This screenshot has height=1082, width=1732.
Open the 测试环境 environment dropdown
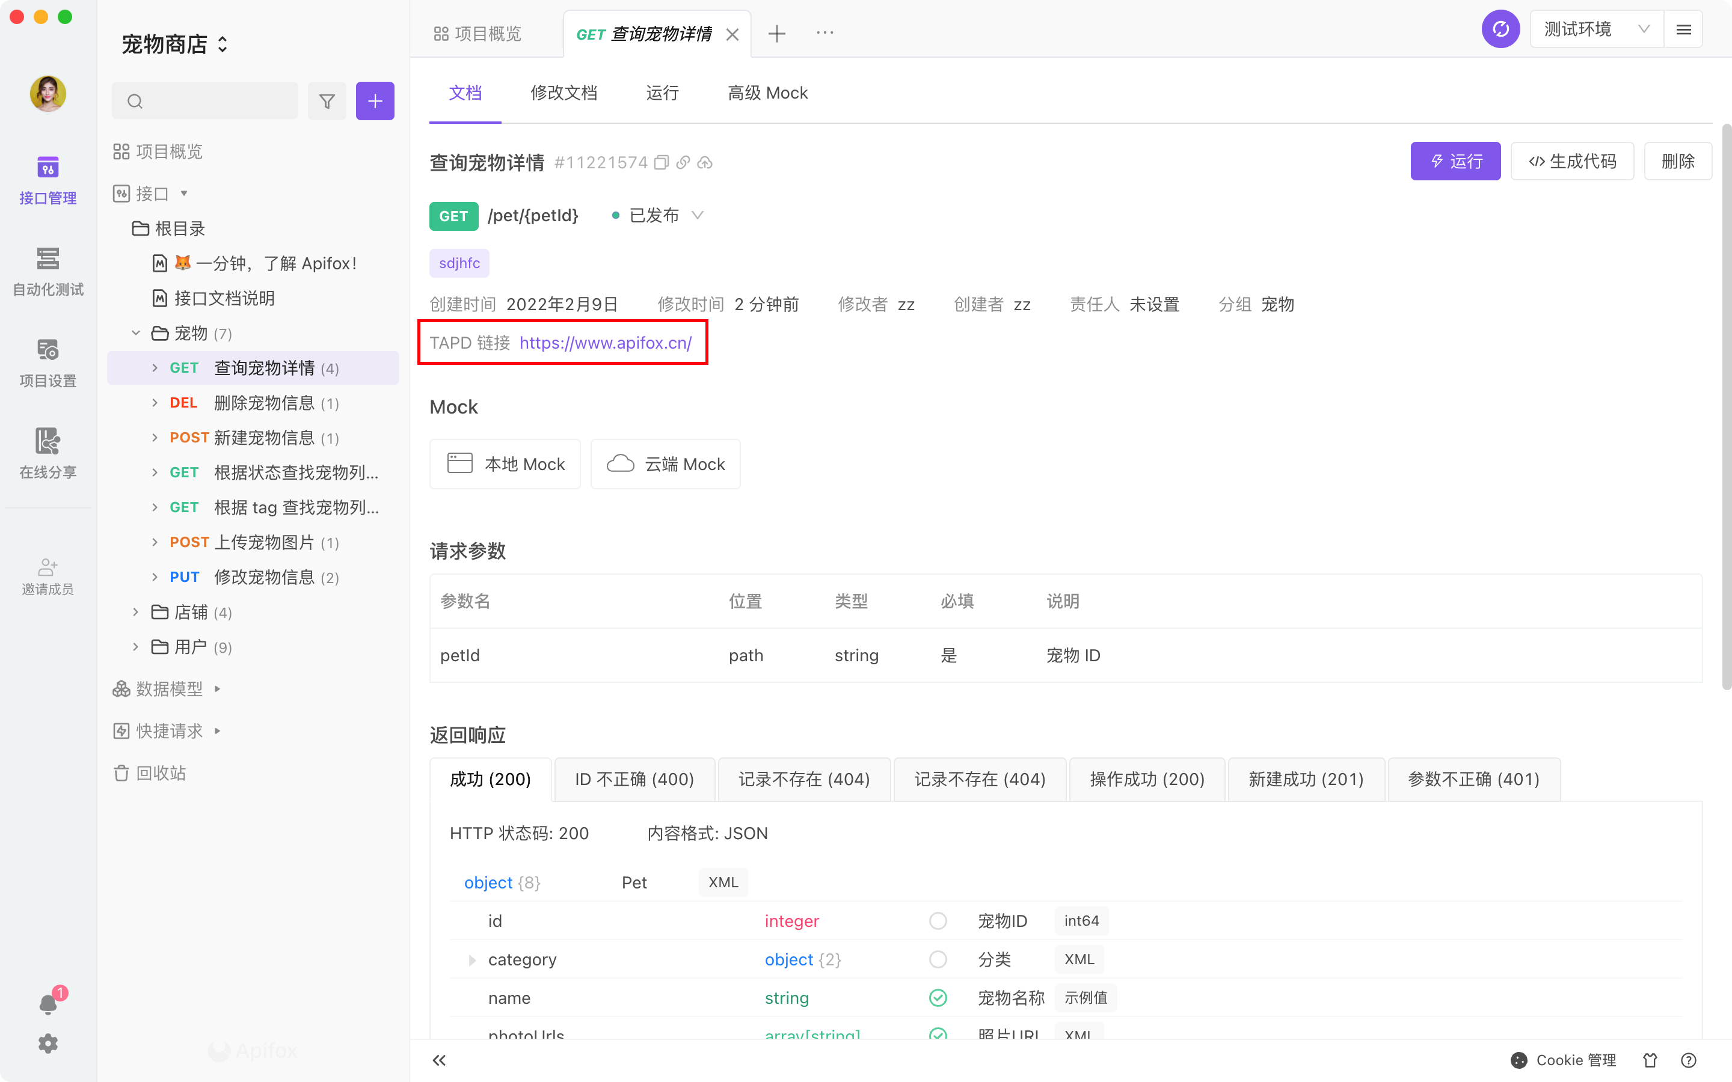(x=1596, y=29)
